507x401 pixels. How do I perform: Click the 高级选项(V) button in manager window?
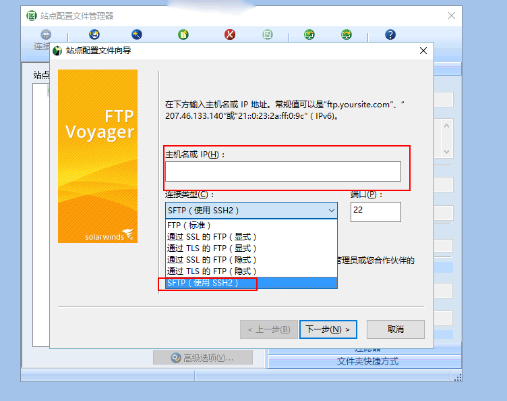click(x=203, y=358)
